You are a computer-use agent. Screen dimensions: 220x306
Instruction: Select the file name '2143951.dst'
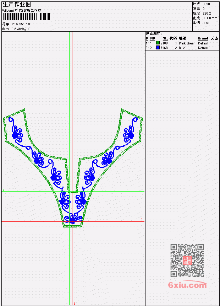pyautogui.click(x=21, y=24)
